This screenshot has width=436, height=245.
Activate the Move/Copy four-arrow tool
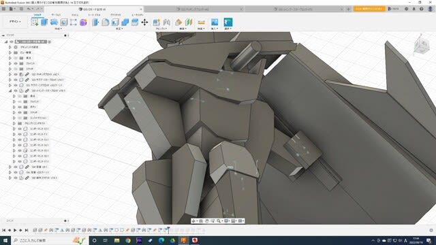click(144, 22)
